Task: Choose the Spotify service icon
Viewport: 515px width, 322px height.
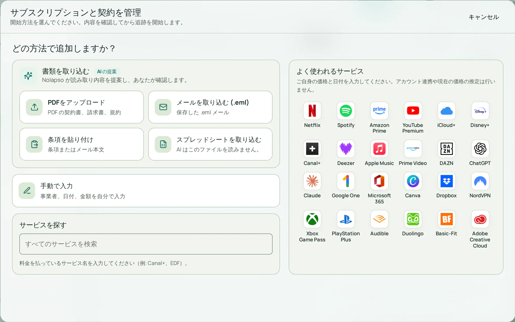Action: [346, 111]
